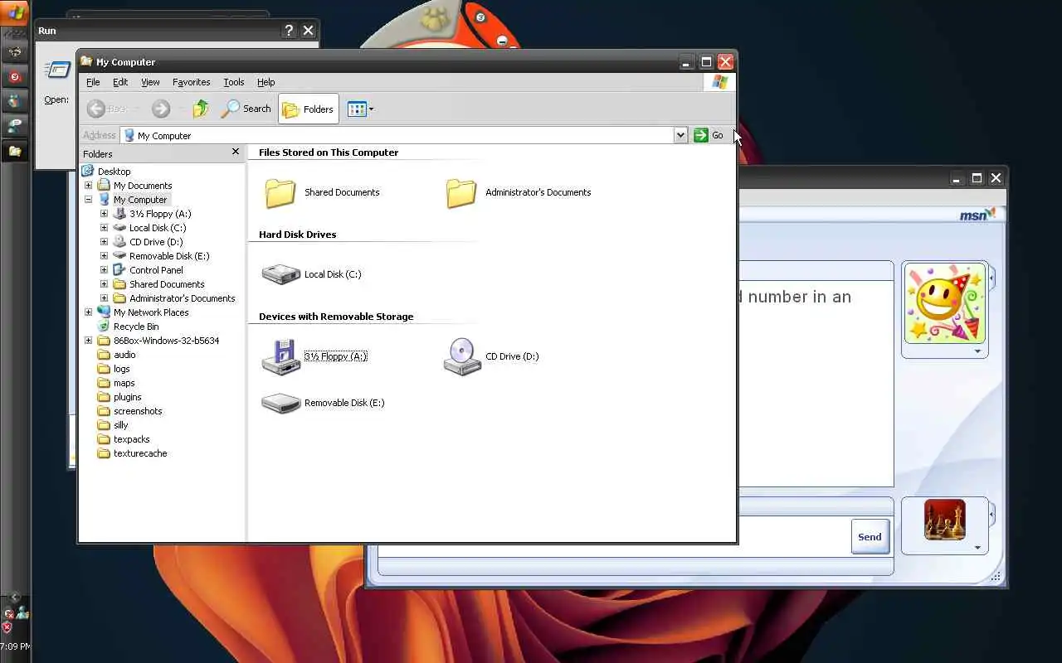Click the My Computer folder taskbar icon
Viewport: 1062px width, 663px height.
tap(15, 151)
